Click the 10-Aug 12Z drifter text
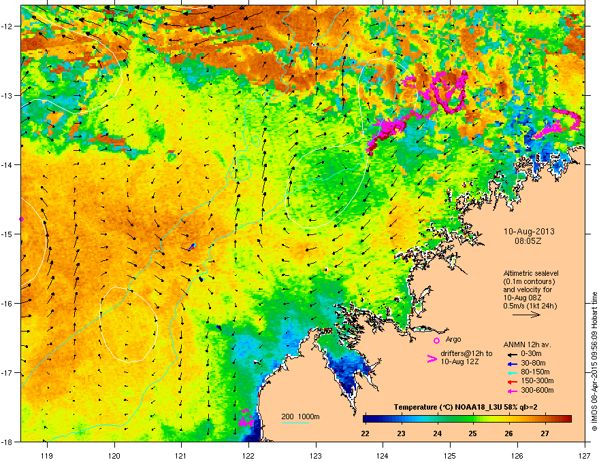Viewport: 599px width, 462px height. tap(459, 361)
